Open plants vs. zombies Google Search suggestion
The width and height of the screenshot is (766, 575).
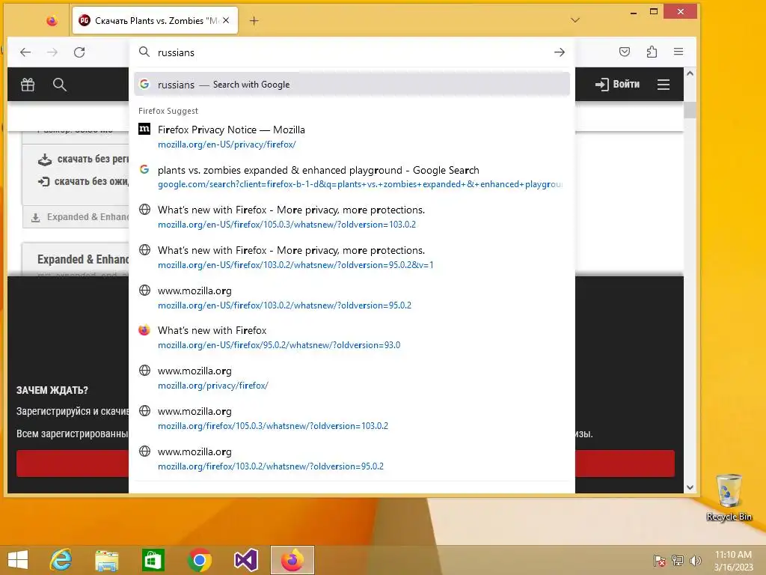pyautogui.click(x=352, y=177)
